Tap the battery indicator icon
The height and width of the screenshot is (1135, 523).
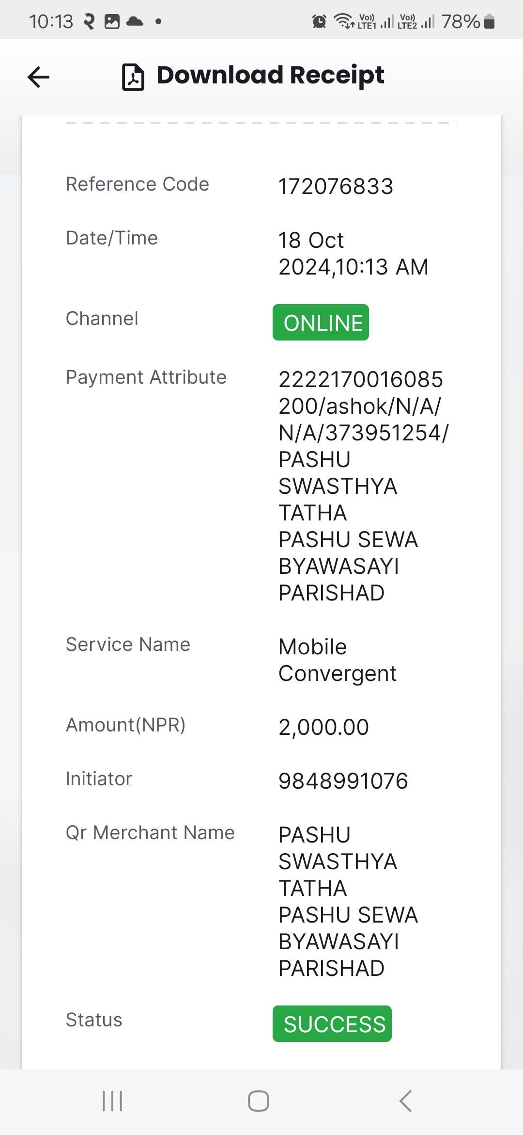coord(490,22)
